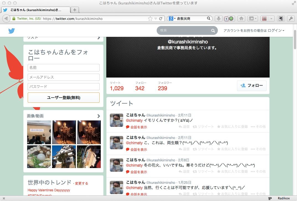Open URL history dropdown arrow

coord(156,19)
